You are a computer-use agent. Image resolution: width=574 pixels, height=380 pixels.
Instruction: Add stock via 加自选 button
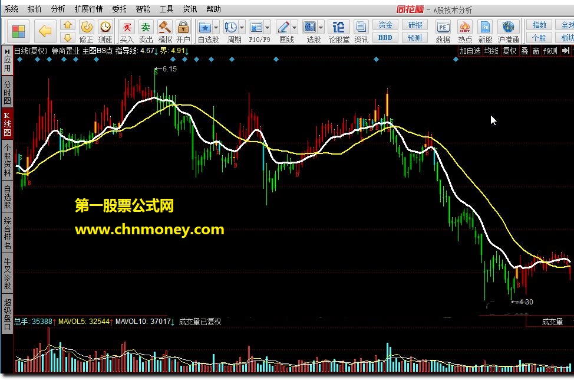tap(470, 51)
